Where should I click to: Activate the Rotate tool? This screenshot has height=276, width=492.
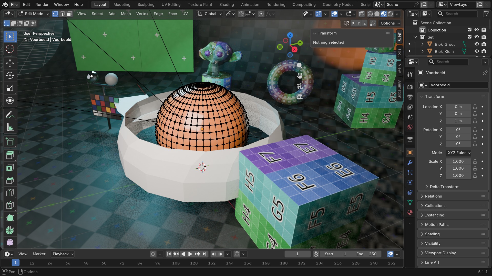pos(10,76)
